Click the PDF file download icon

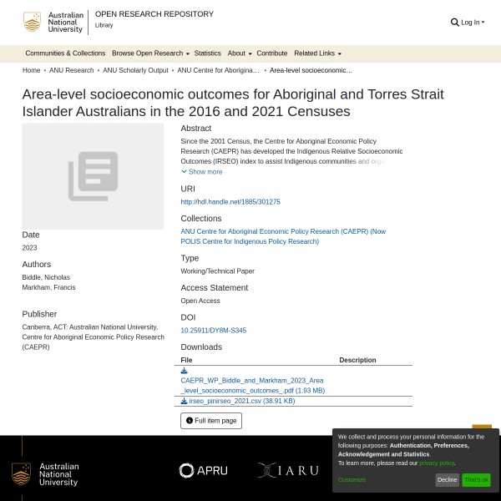point(185,371)
